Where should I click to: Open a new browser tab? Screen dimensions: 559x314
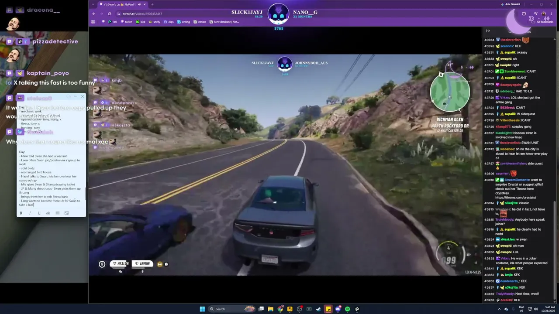(x=152, y=4)
